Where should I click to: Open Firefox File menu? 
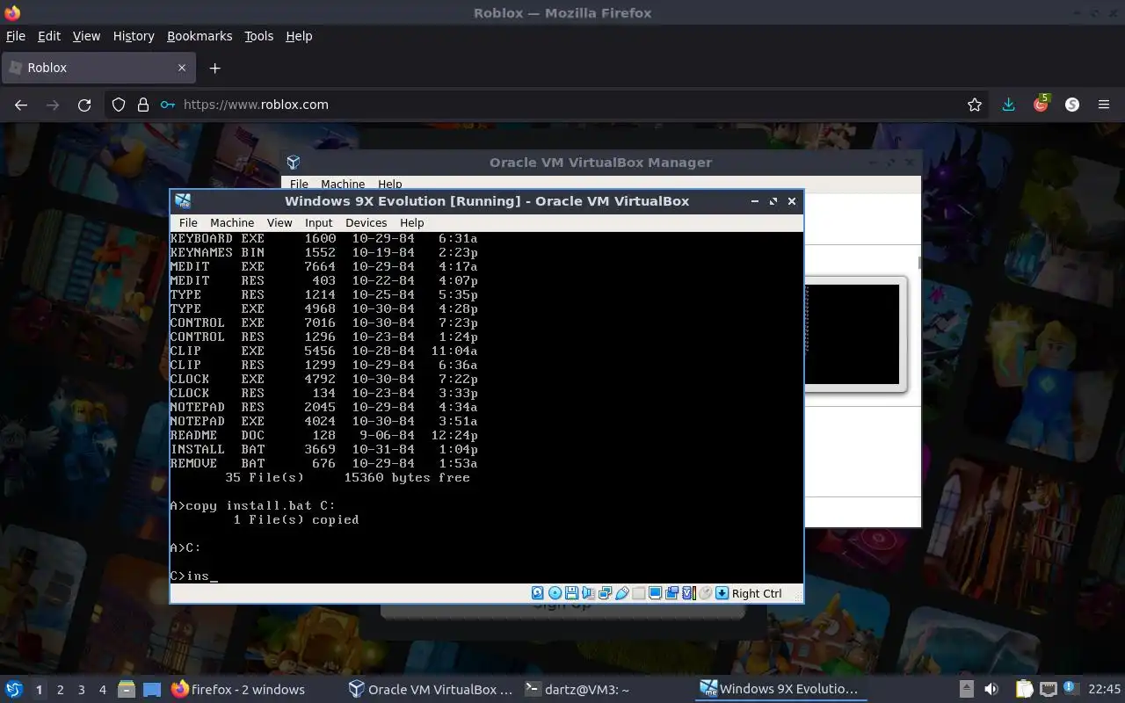pos(16,36)
